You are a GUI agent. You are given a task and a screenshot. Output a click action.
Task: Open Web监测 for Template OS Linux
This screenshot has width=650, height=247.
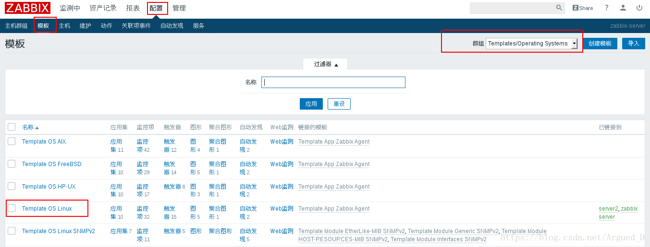(x=282, y=209)
